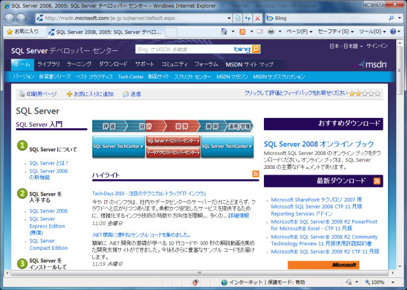Click the vertical scrollbar thumb
The image size is (407, 290).
tap(400, 71)
